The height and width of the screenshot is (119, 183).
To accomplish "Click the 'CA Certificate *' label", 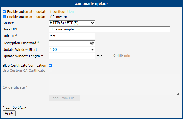I will coord(15,87).
